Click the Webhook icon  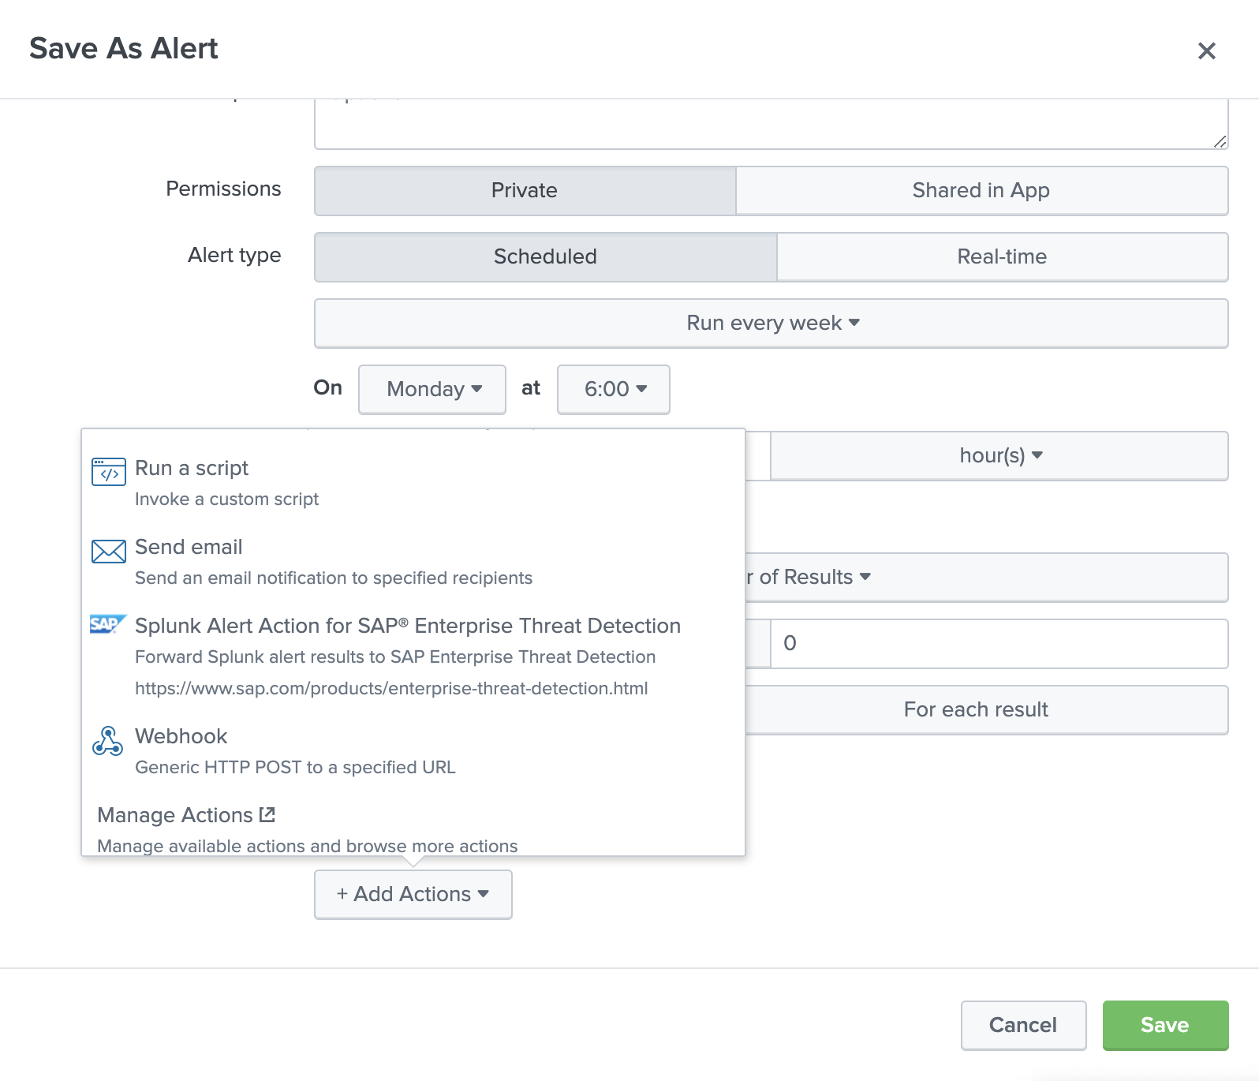[x=107, y=741]
